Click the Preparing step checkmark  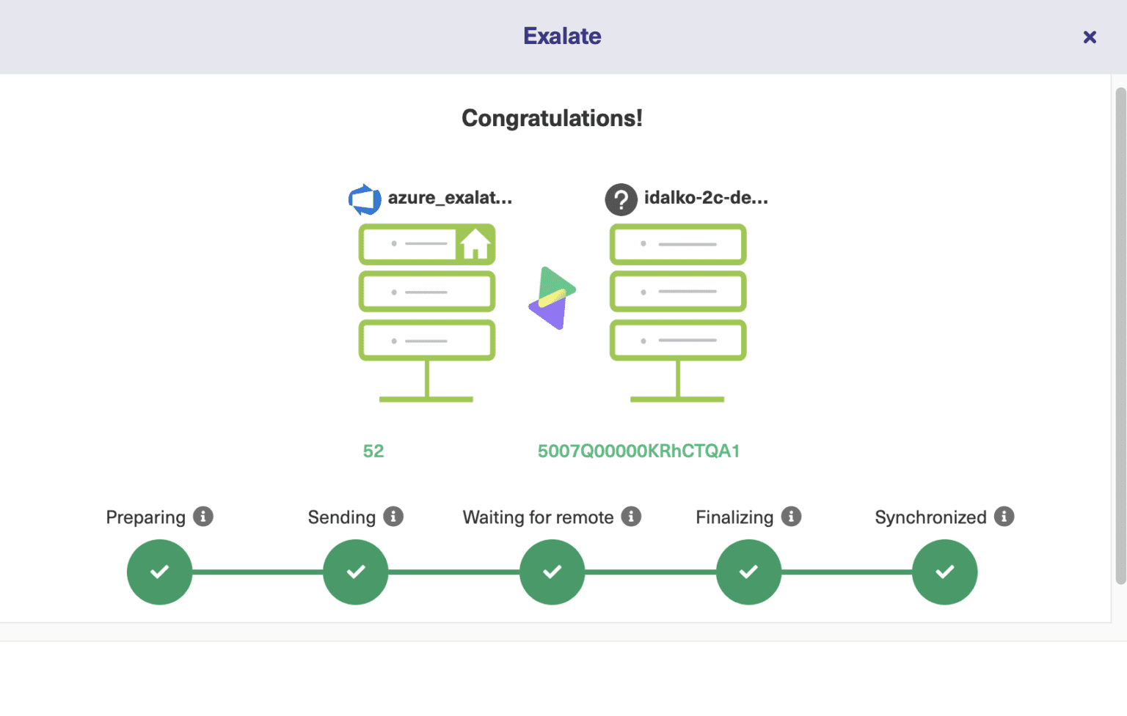[159, 572]
